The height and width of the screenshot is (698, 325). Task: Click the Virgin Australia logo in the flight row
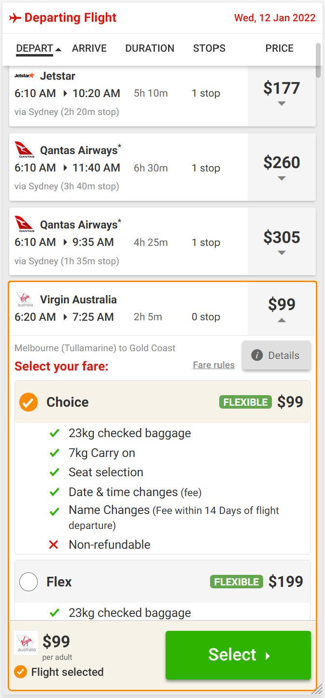24,299
